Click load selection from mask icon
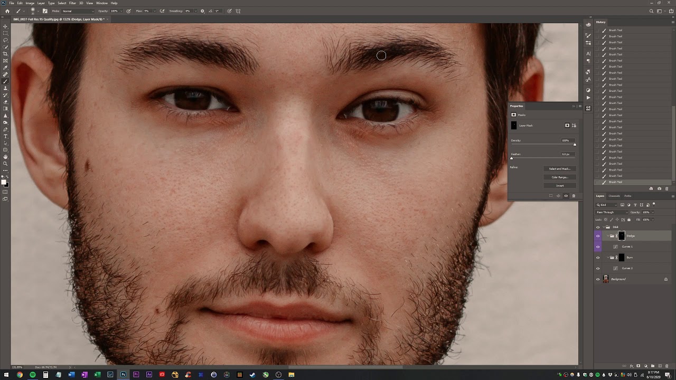This screenshot has width=676, height=380. click(x=551, y=196)
